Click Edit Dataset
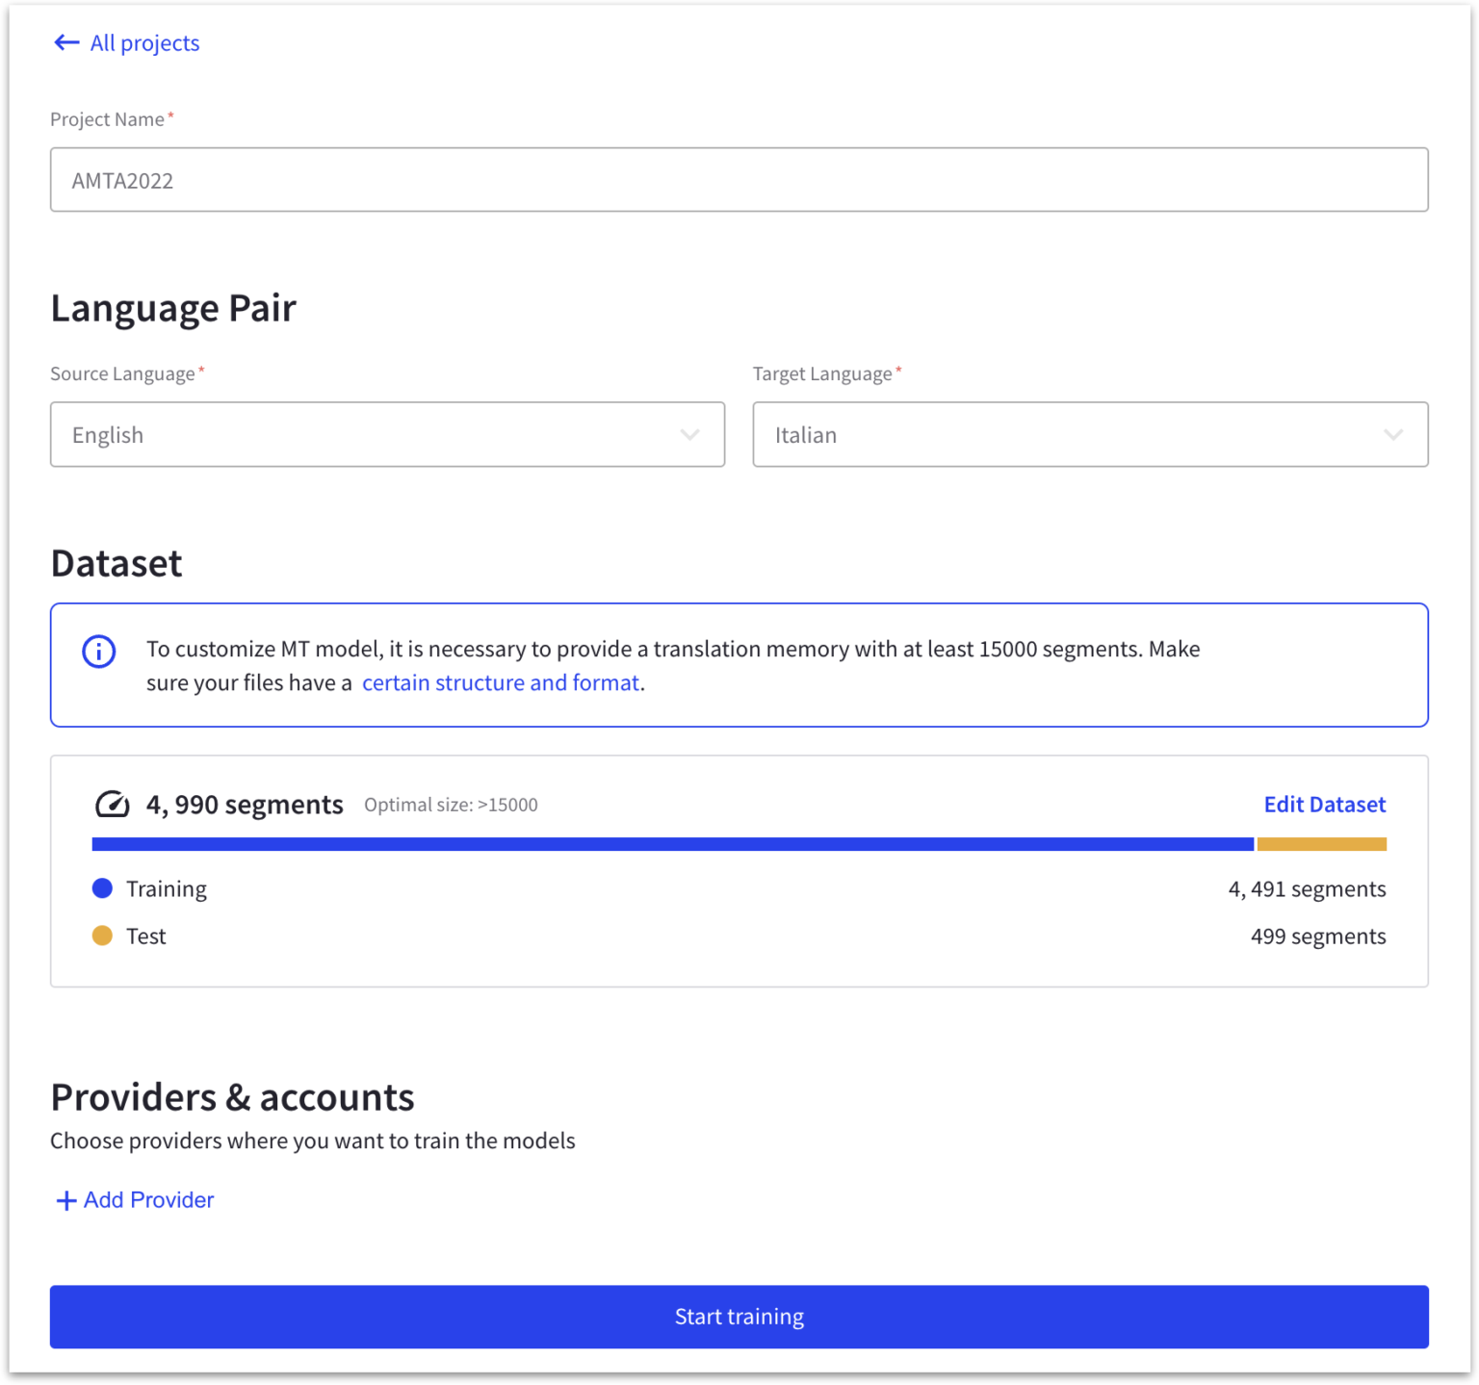 [x=1324, y=804]
